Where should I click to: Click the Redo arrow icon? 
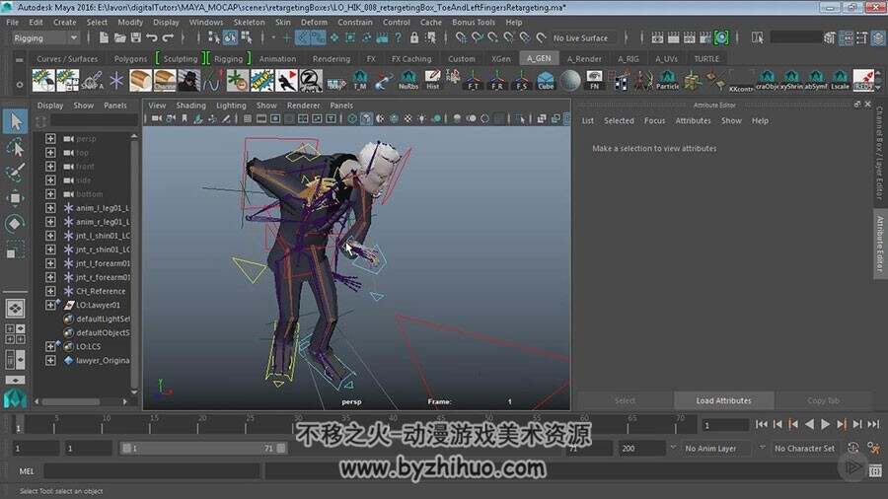(x=168, y=37)
